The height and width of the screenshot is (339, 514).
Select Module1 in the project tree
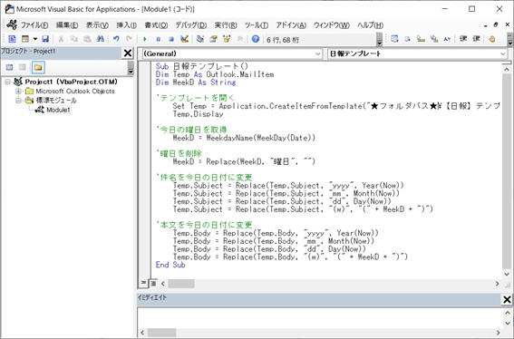pos(58,110)
